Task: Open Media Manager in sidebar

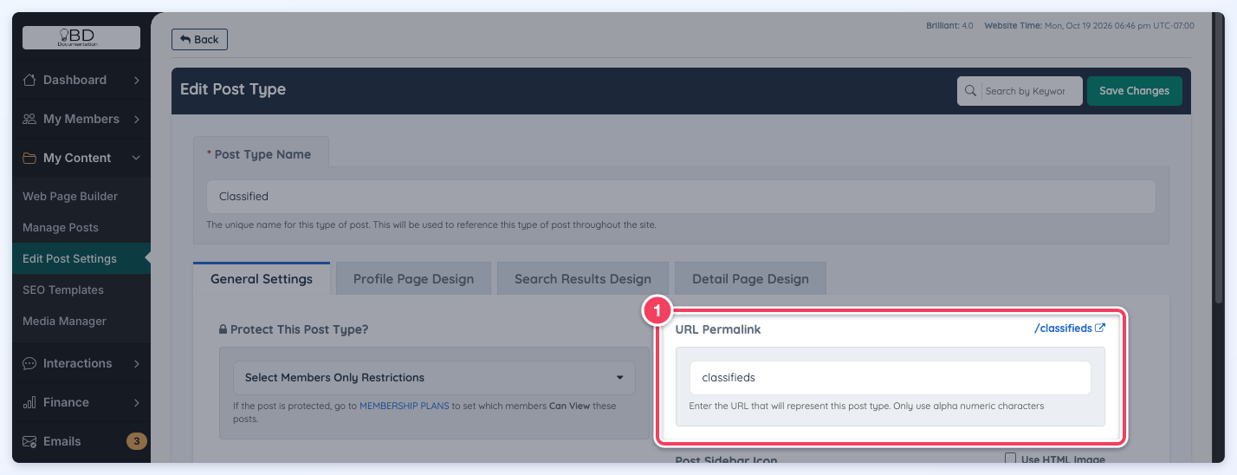Action: coord(64,321)
